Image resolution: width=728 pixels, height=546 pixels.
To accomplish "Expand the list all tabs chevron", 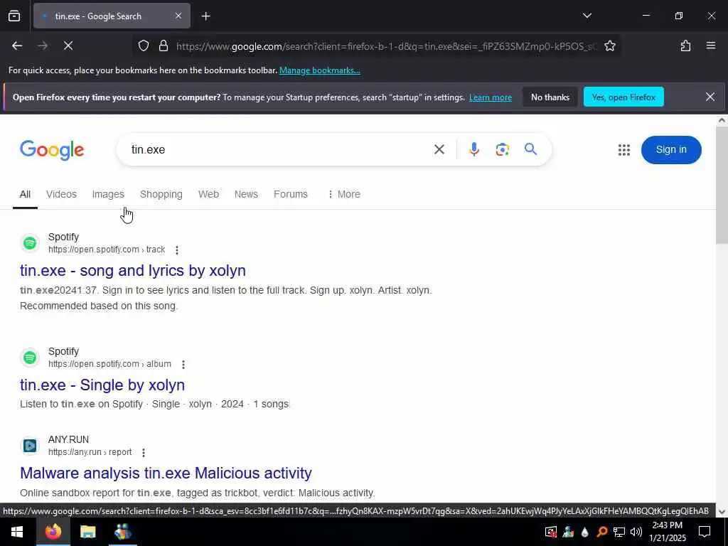I will (x=587, y=16).
